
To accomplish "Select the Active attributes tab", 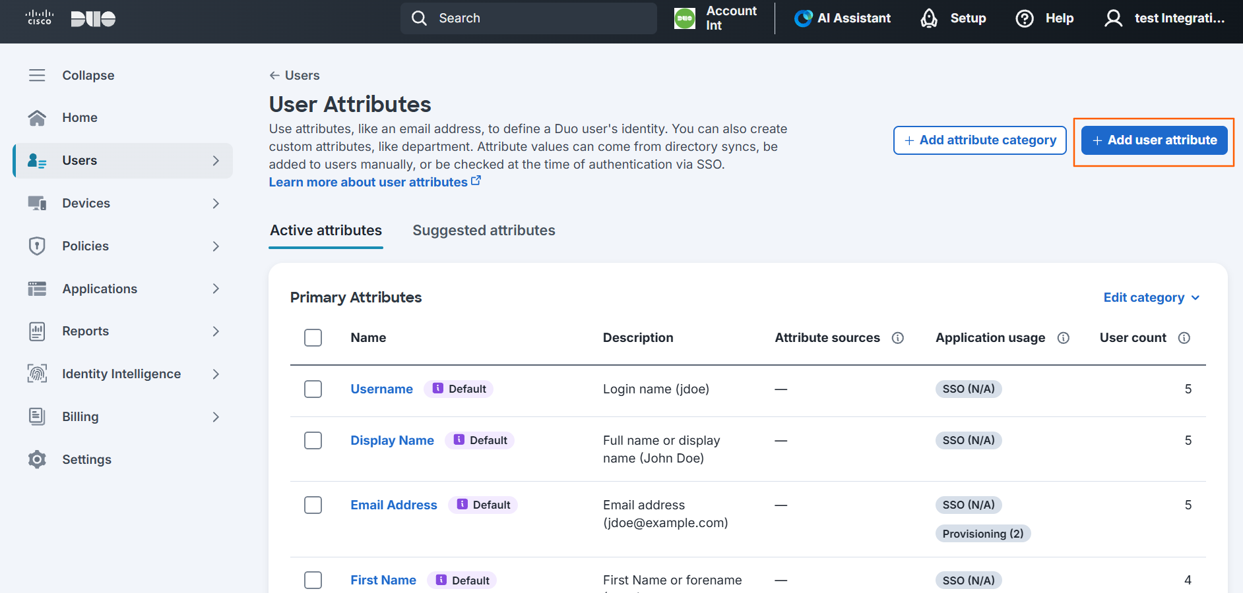I will pyautogui.click(x=326, y=231).
